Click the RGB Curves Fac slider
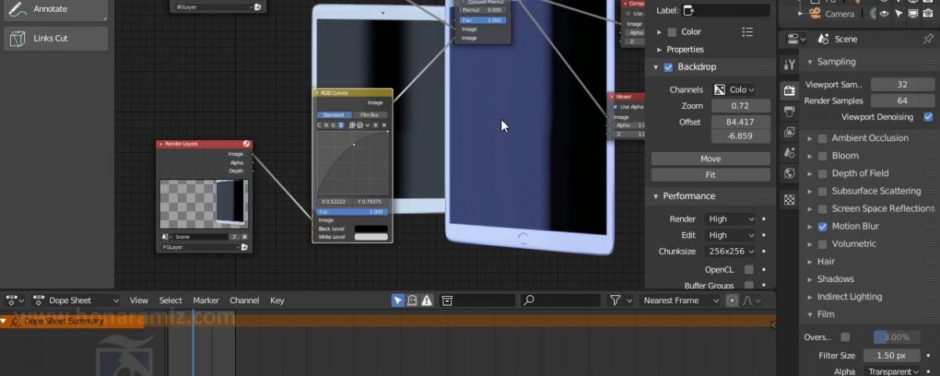The width and height of the screenshot is (940, 376). click(352, 211)
